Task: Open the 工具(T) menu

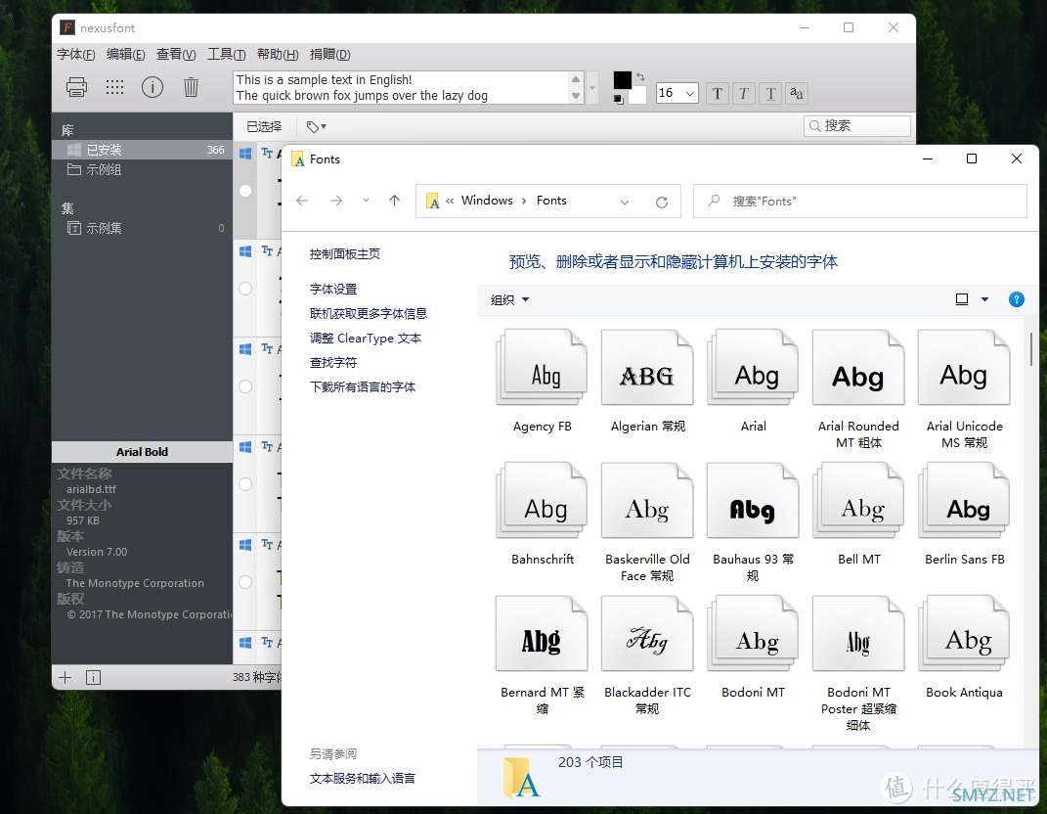Action: [x=227, y=54]
